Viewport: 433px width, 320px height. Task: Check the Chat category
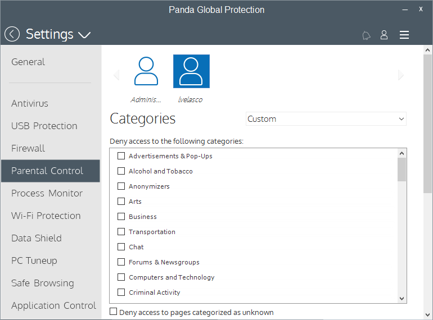[121, 247]
